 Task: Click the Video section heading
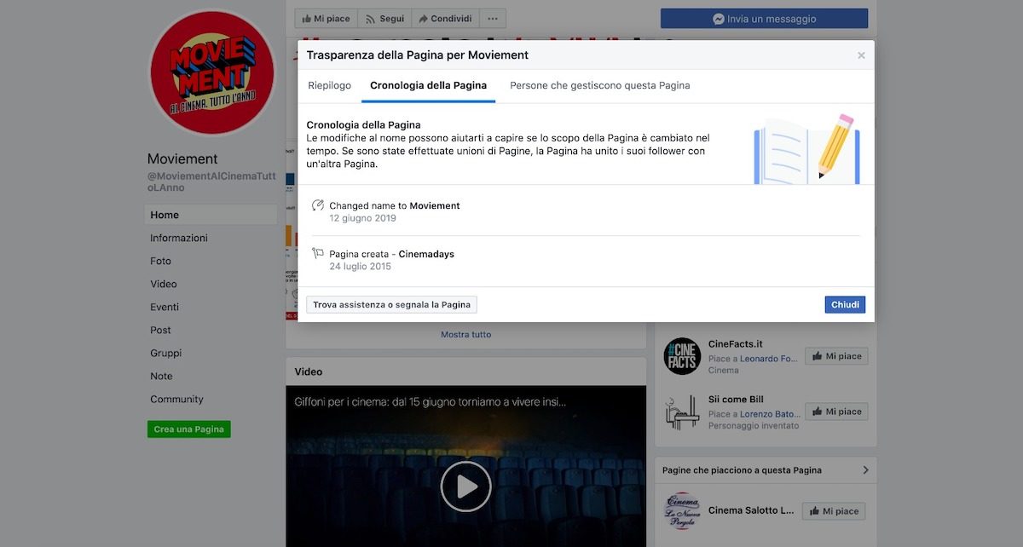click(309, 371)
